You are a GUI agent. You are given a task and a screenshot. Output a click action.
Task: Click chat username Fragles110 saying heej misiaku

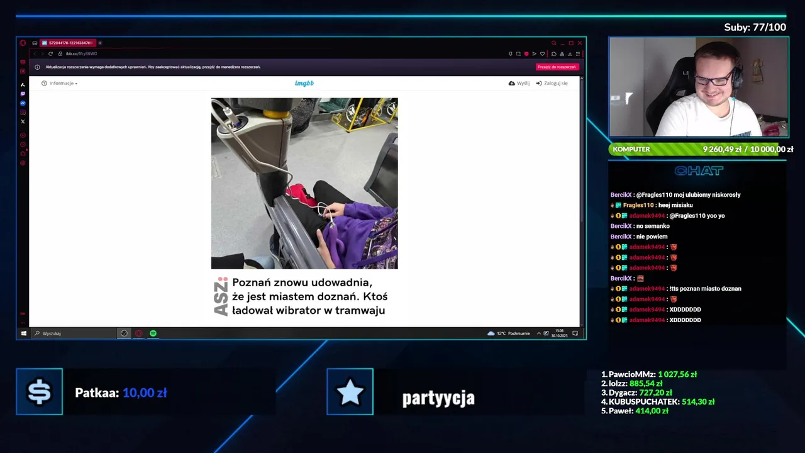[638, 205]
